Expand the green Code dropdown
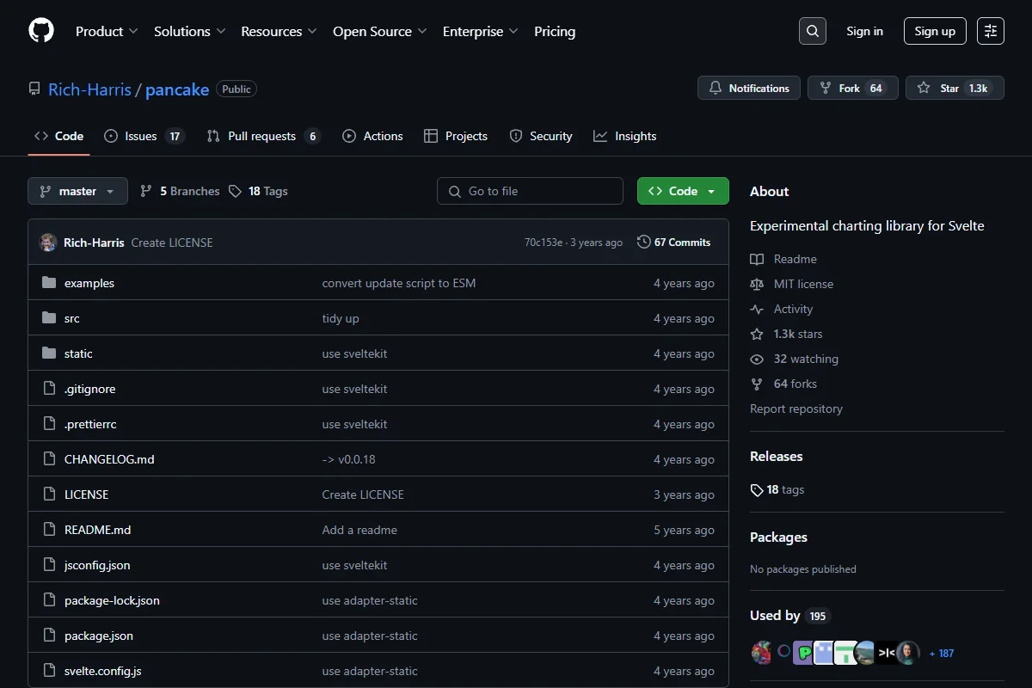 pyautogui.click(x=683, y=191)
